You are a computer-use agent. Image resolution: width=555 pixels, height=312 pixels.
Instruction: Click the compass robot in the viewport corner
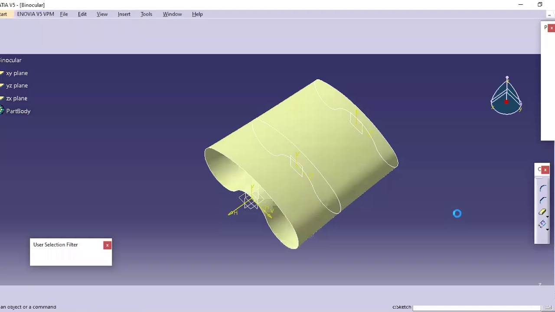coord(506,96)
